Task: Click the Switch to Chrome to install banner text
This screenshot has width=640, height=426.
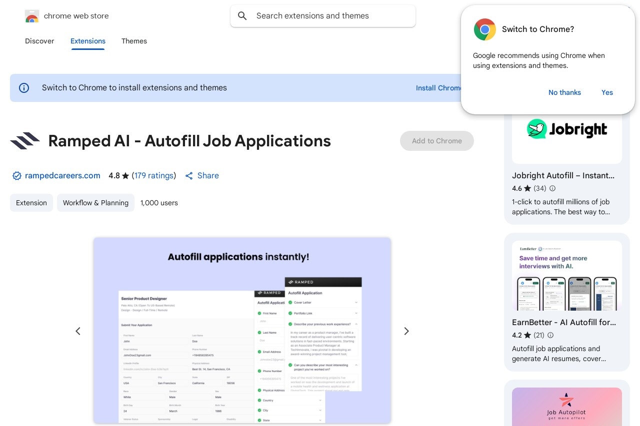Action: 134,88
